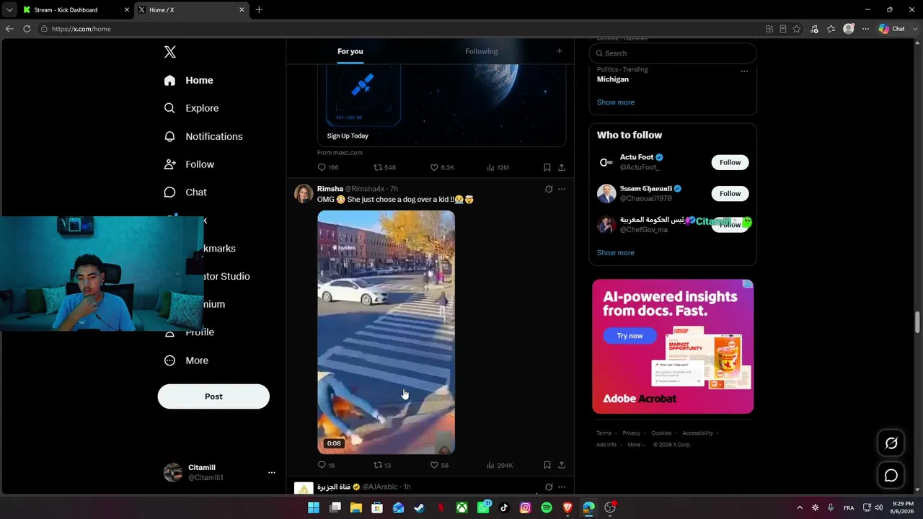This screenshot has height=519, width=923.
Task: Open the Follow page in sidebar
Action: 189,164
